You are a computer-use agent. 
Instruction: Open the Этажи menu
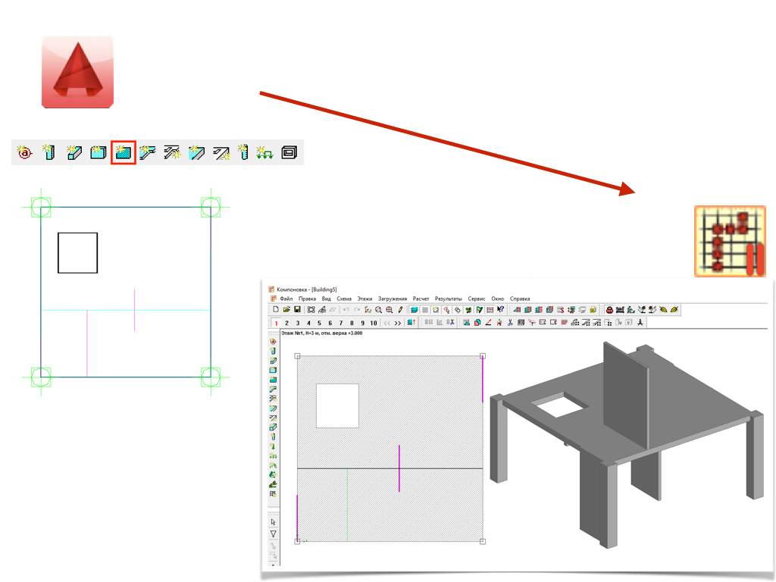tap(365, 299)
